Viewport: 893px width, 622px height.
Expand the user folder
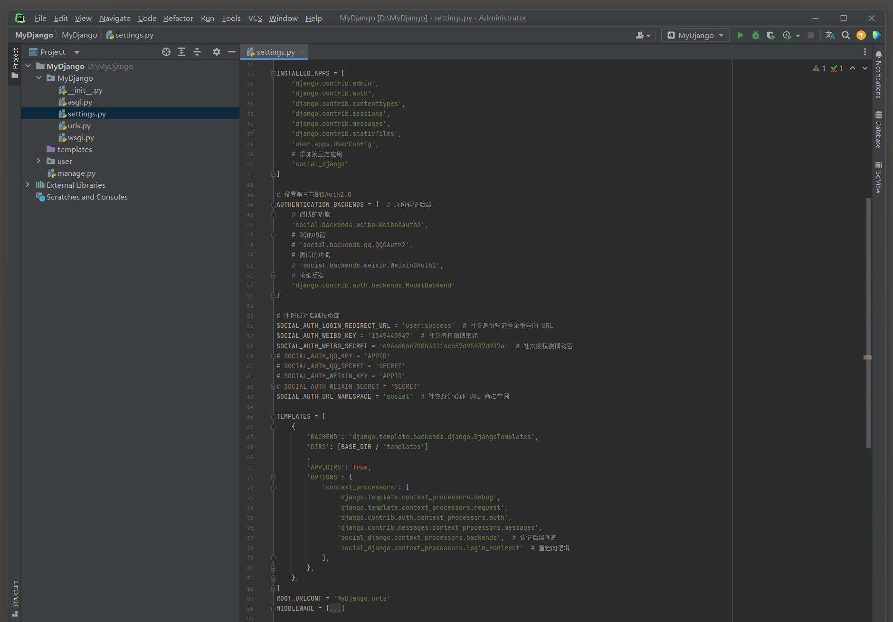tap(39, 161)
